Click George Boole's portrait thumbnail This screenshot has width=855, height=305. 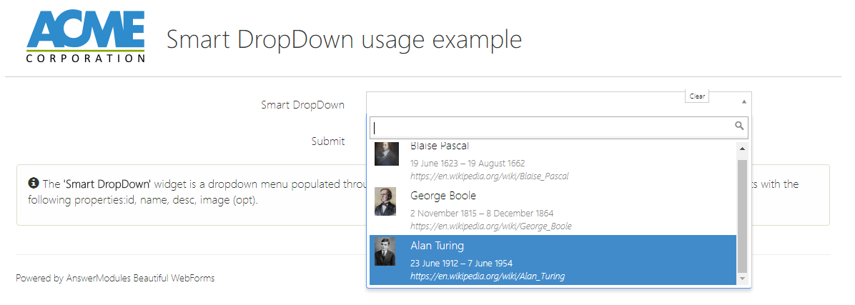pyautogui.click(x=386, y=202)
